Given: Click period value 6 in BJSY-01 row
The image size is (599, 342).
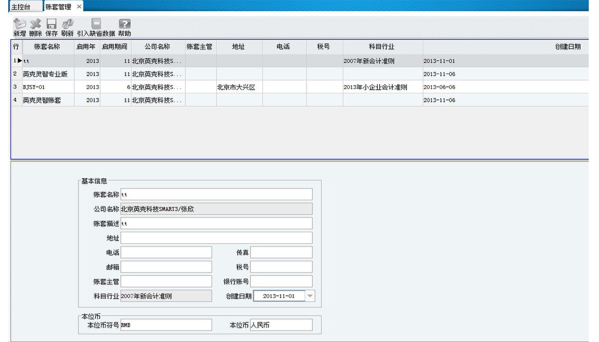Looking at the screenshot, I should coord(116,87).
